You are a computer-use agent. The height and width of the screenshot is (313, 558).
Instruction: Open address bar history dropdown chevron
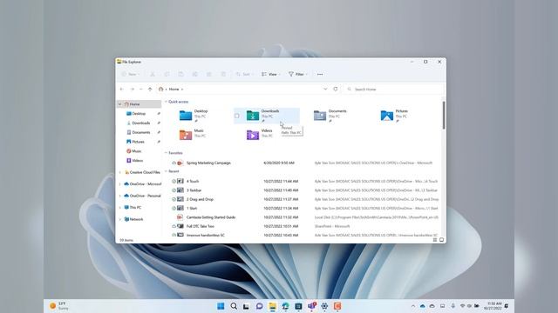(x=325, y=89)
